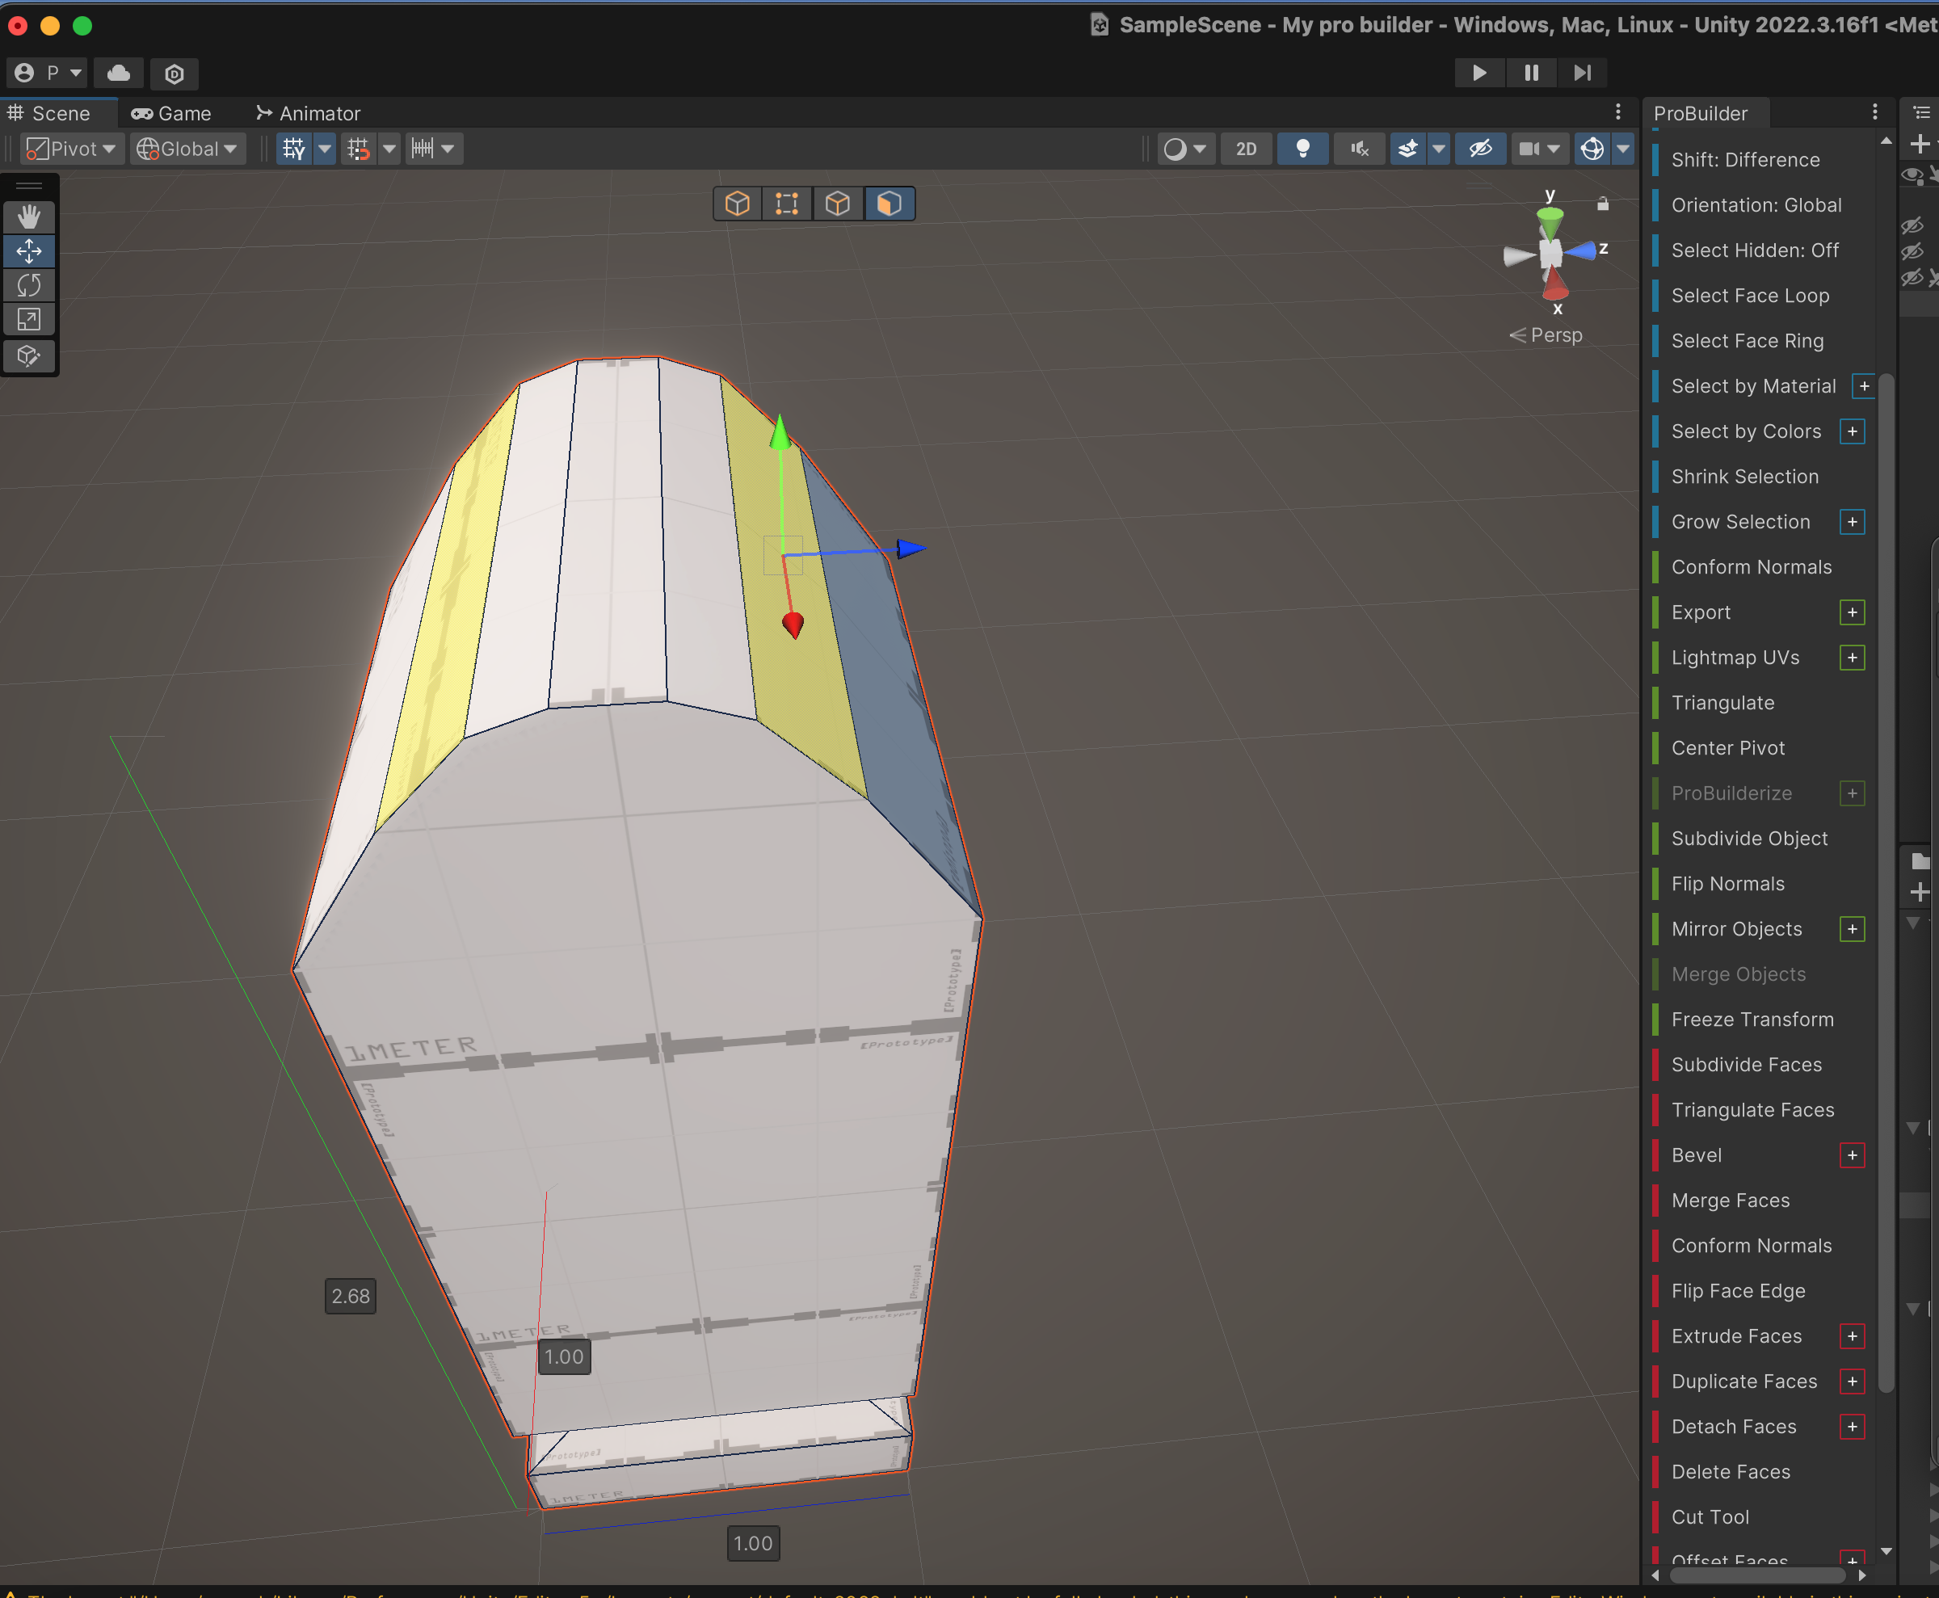Screen dimensions: 1939x1598
Task: Switch to ProBuilder vertex selection mode
Action: click(786, 203)
